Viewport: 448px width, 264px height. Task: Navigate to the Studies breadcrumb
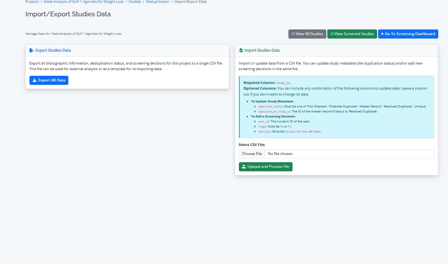point(134,2)
